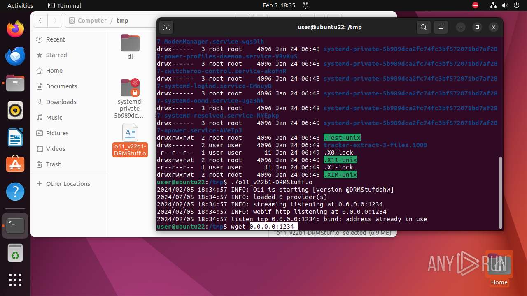The width and height of the screenshot is (527, 296).
Task: Open Videos in the Files sidebar
Action: [x=69, y=149]
